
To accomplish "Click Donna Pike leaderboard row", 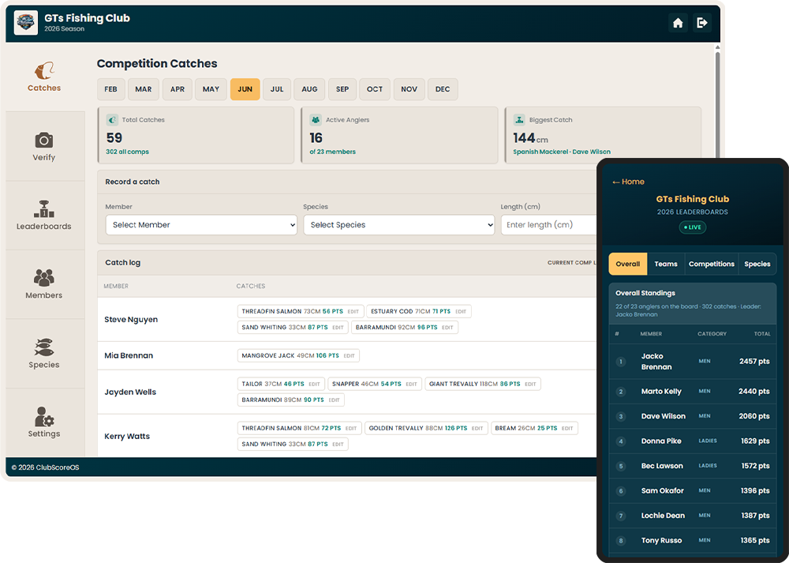I will click(693, 441).
